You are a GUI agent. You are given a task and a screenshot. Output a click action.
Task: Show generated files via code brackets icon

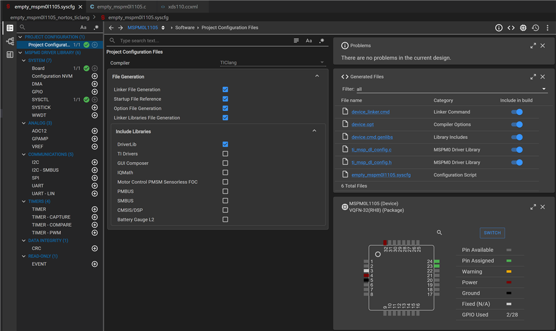pyautogui.click(x=511, y=28)
